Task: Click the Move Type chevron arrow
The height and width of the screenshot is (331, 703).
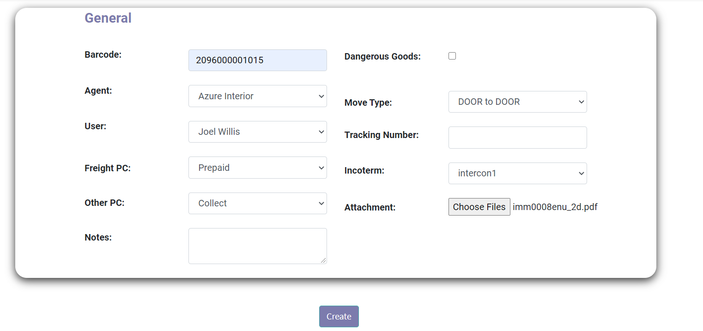Action: (x=582, y=102)
